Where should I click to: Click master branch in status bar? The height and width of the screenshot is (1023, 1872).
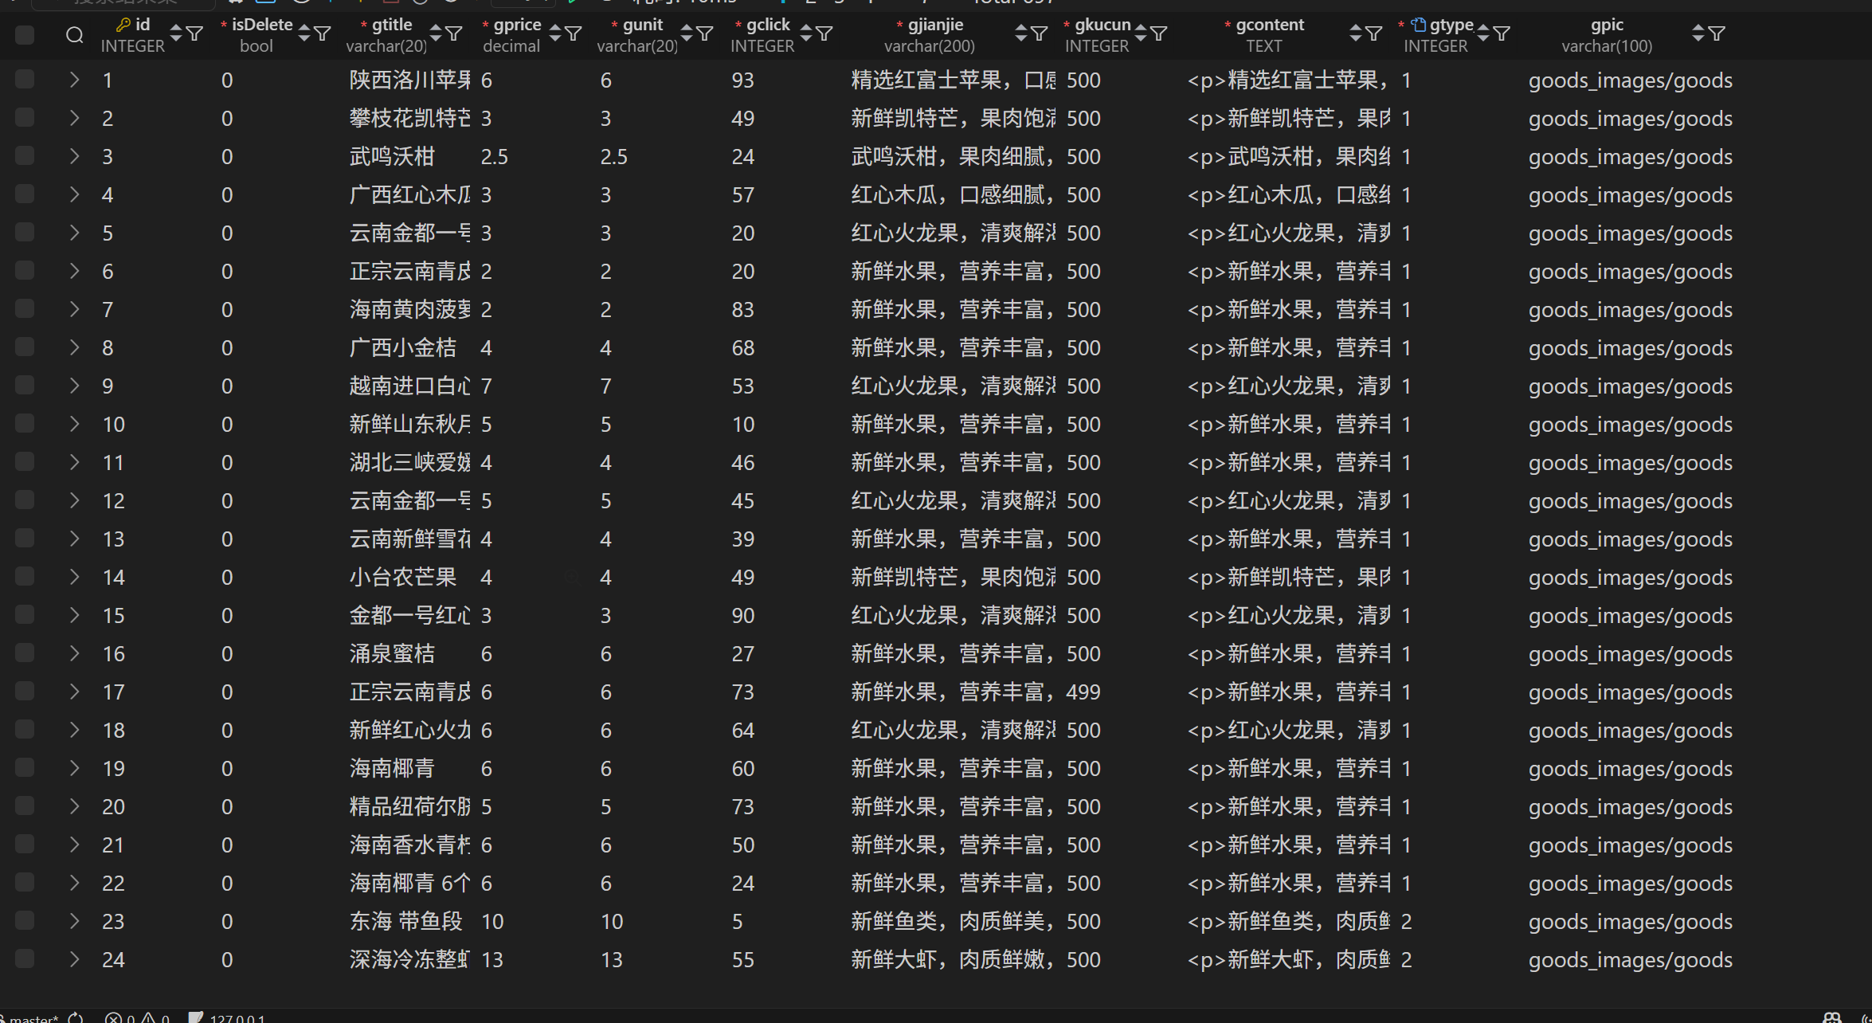pyautogui.click(x=32, y=1017)
